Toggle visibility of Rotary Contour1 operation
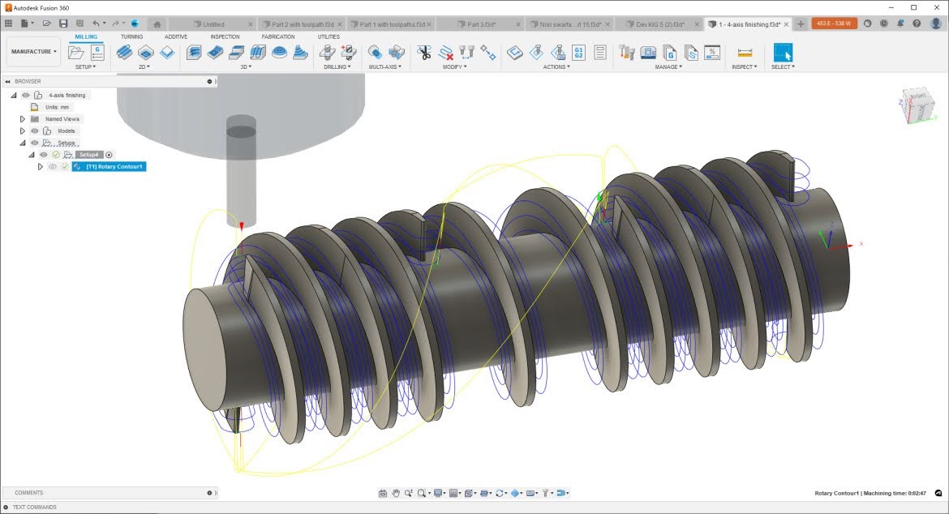This screenshot has width=949, height=514. [53, 166]
